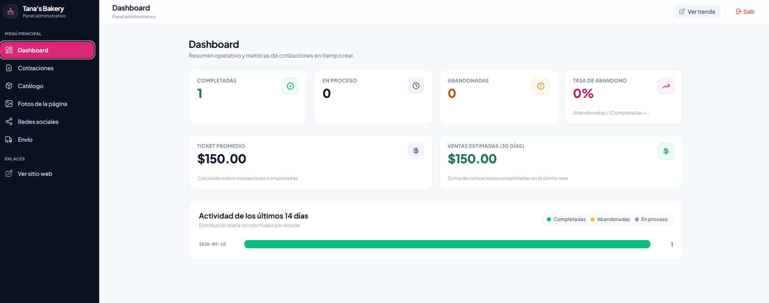Image resolution: width=769 pixels, height=303 pixels.
Task: Click the Redes sociales share icon
Action: click(x=9, y=121)
